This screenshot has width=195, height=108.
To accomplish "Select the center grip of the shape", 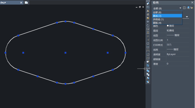I will (65, 53).
